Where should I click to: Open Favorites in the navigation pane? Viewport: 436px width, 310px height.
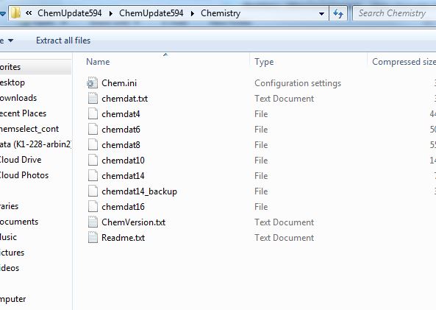[x=10, y=67]
